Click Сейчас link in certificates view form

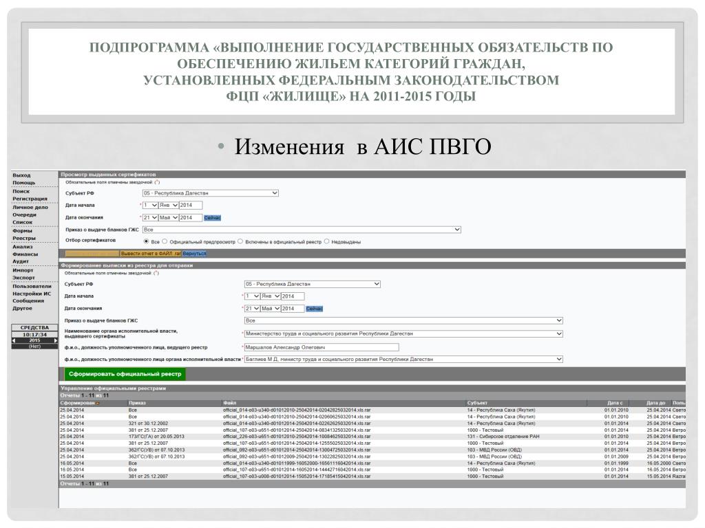(212, 218)
